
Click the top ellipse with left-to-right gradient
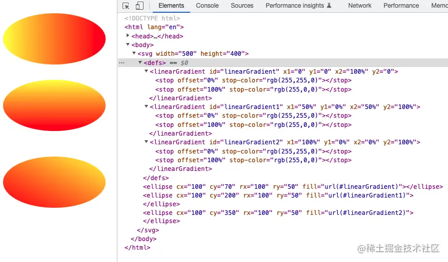pyautogui.click(x=54, y=39)
